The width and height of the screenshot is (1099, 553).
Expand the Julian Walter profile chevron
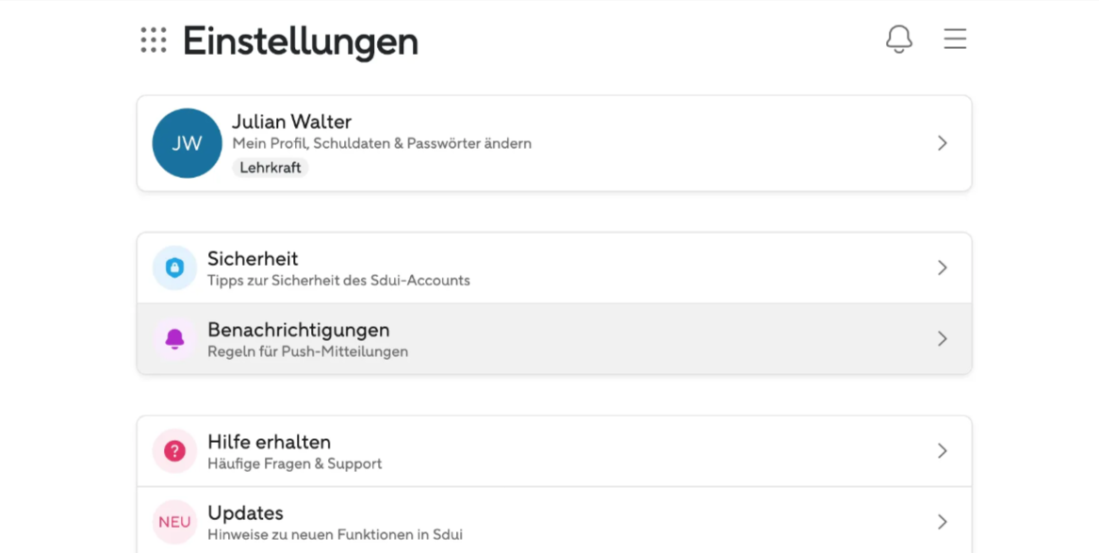click(x=943, y=143)
